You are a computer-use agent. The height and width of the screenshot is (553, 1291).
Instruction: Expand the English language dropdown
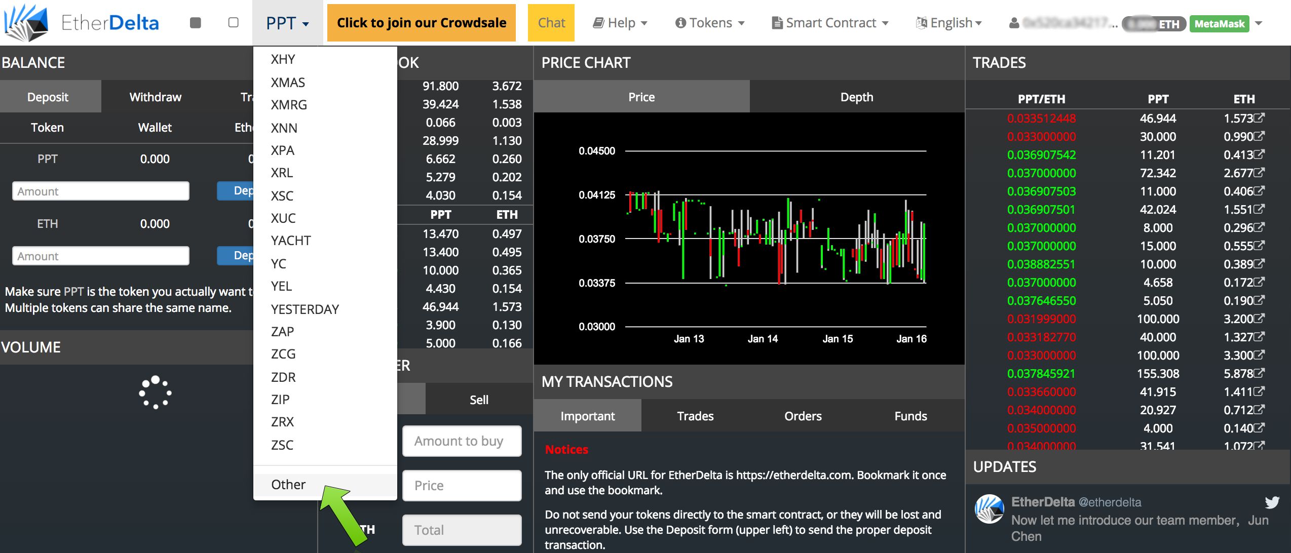pos(949,23)
